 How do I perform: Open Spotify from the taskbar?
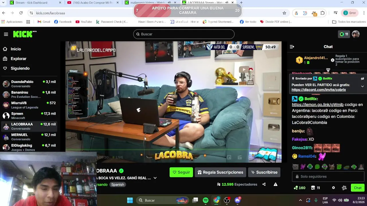pos(206,200)
